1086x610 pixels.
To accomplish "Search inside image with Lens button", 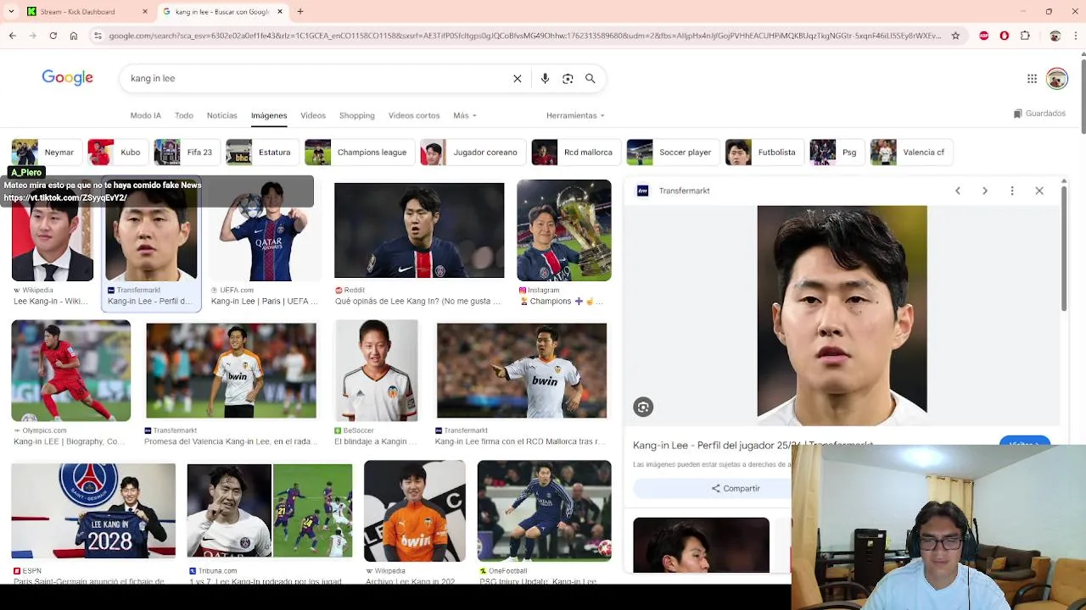I will click(643, 408).
